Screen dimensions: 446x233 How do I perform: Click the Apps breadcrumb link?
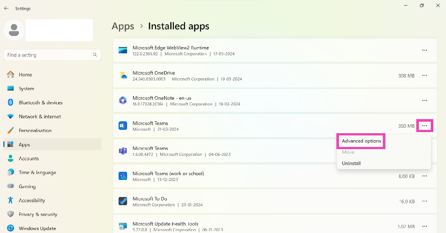(123, 26)
